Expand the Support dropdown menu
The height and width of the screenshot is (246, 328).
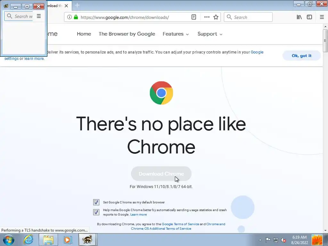pos(210,34)
